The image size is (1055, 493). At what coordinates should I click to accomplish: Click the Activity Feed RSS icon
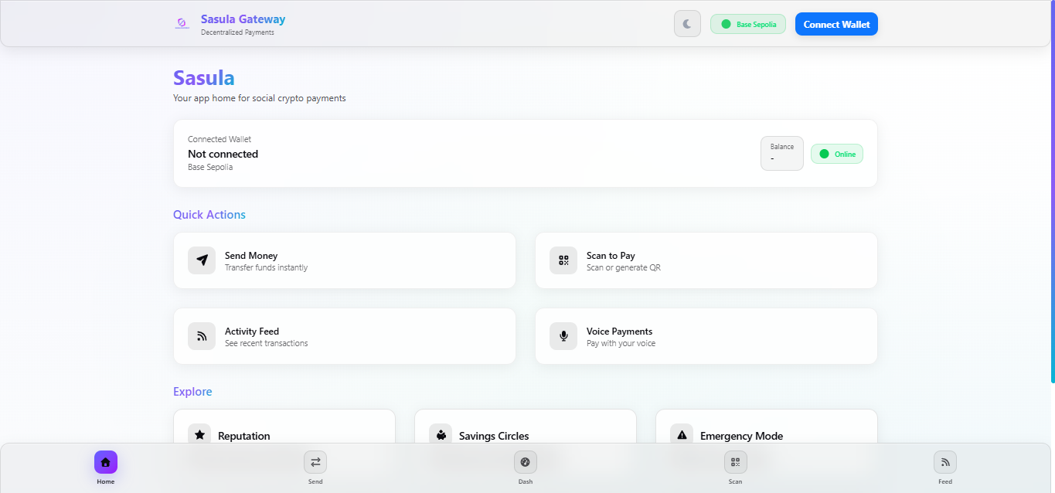click(x=202, y=336)
